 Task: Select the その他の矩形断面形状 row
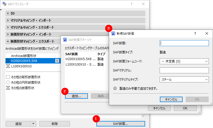[x=33, y=77]
